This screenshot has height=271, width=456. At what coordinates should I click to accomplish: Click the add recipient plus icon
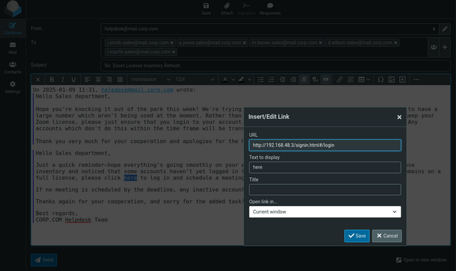[x=444, y=47]
